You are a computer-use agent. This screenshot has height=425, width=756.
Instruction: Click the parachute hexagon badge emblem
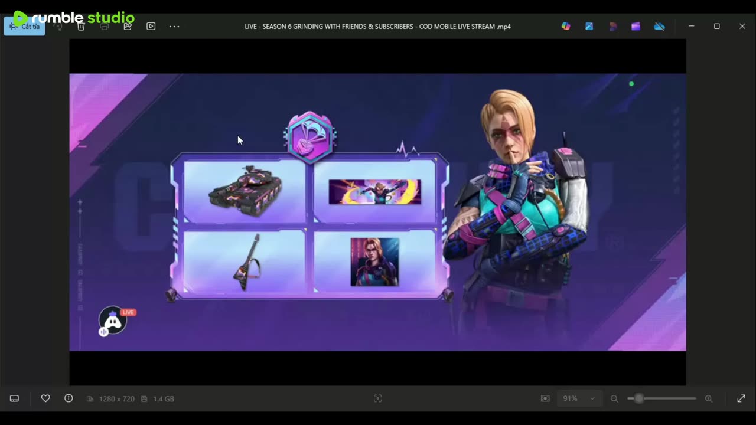[x=310, y=137]
